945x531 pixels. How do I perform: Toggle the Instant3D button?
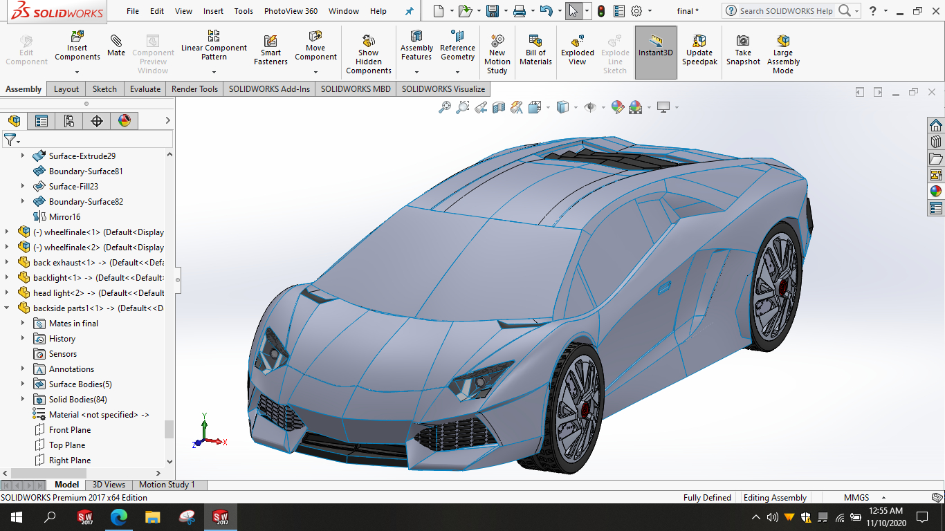coord(655,46)
